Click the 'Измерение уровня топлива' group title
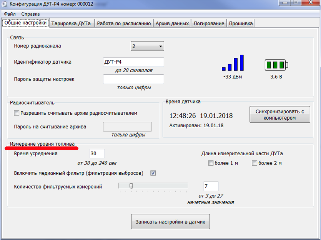 click(42, 144)
